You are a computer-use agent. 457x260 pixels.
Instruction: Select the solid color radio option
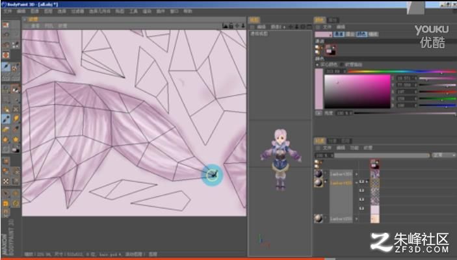(317, 64)
